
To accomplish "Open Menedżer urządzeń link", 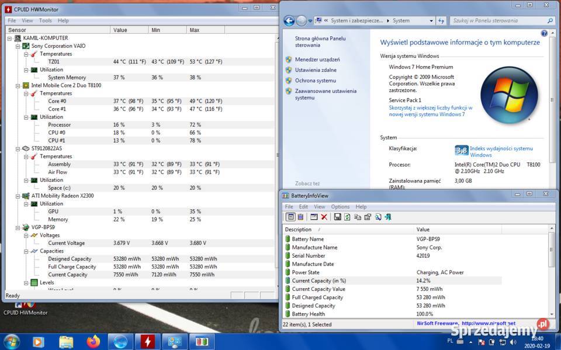I will point(317,60).
